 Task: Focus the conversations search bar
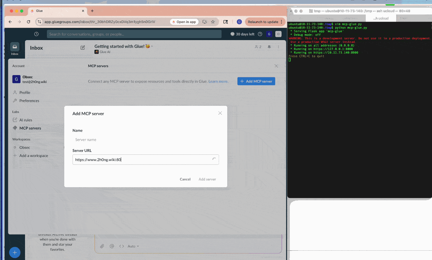click(x=134, y=34)
